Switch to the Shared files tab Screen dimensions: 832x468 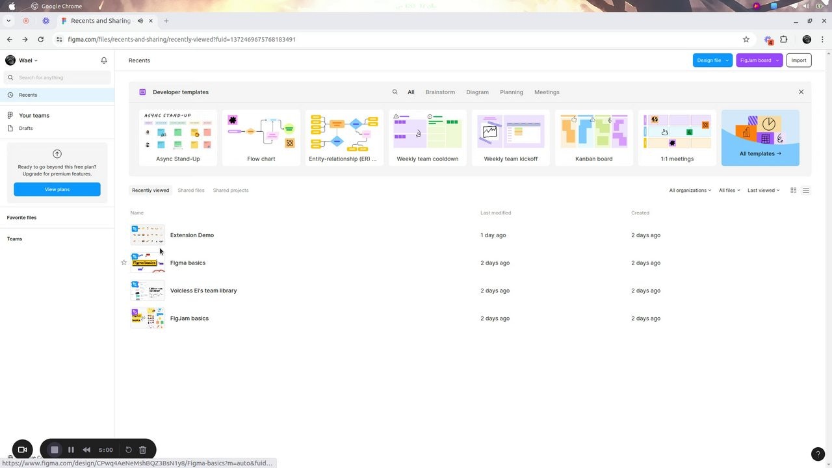(190, 190)
